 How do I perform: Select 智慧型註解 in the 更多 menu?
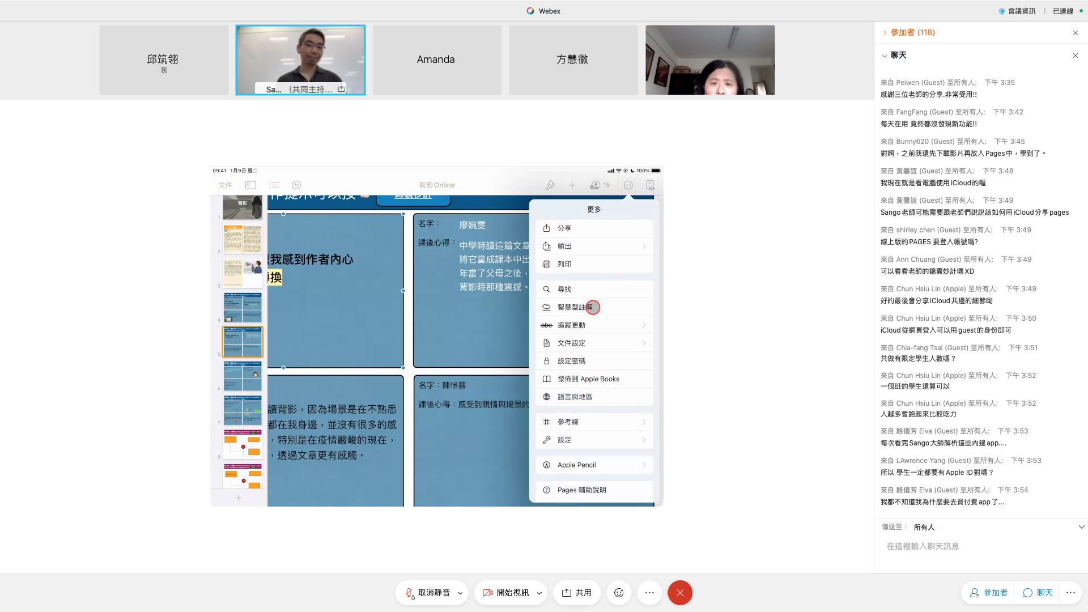[575, 307]
